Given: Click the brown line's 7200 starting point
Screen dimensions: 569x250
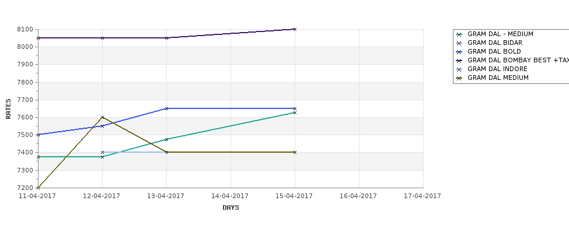Looking at the screenshot, I should click(38, 188).
